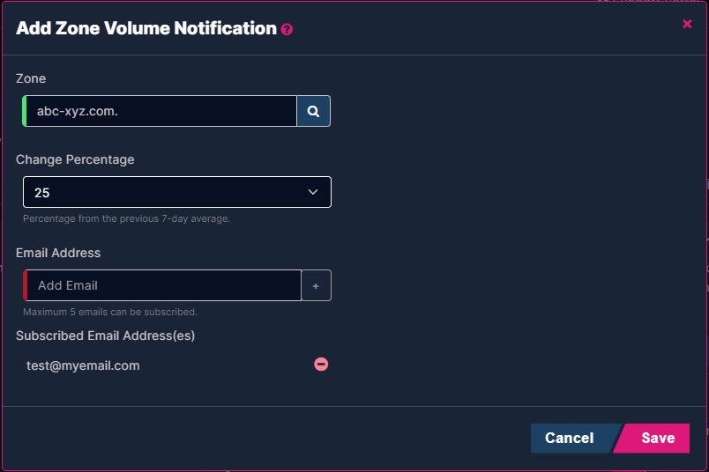This screenshot has height=472, width=709.
Task: Click the 7-day average helper text
Action: tap(127, 218)
